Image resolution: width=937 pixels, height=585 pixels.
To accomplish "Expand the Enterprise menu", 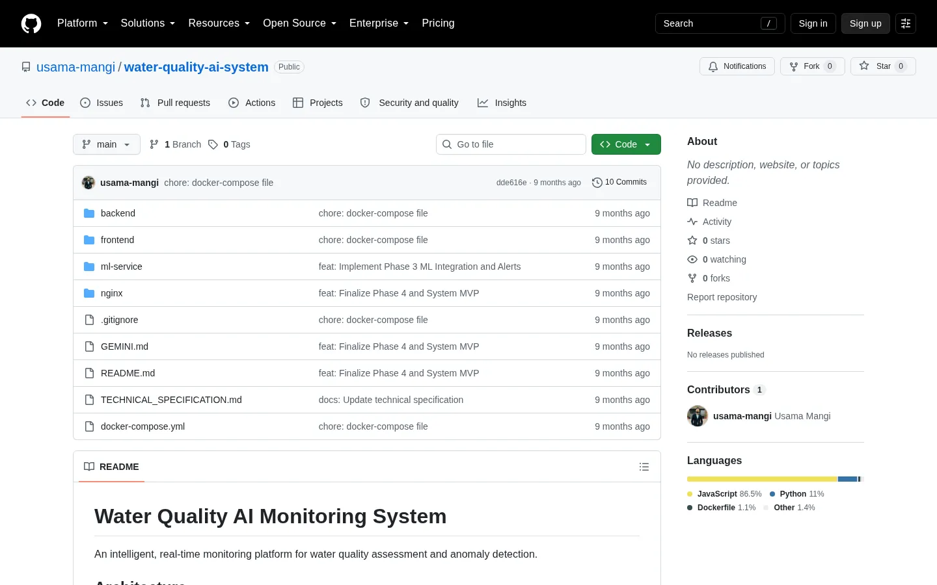I will point(379,23).
